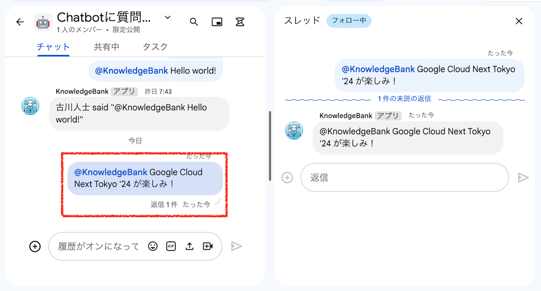The image size is (541, 291).
Task: Open the GIF picker
Action: tap(171, 246)
